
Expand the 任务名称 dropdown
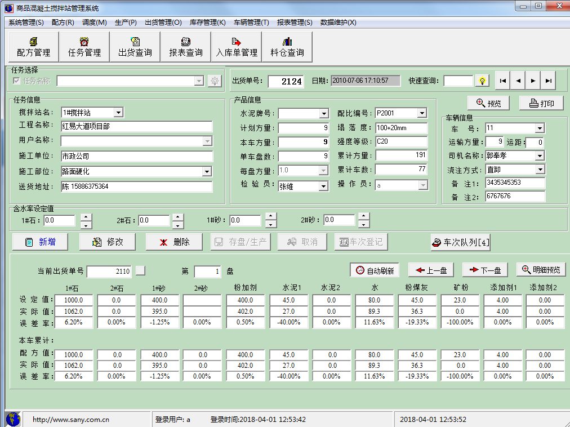[199, 81]
